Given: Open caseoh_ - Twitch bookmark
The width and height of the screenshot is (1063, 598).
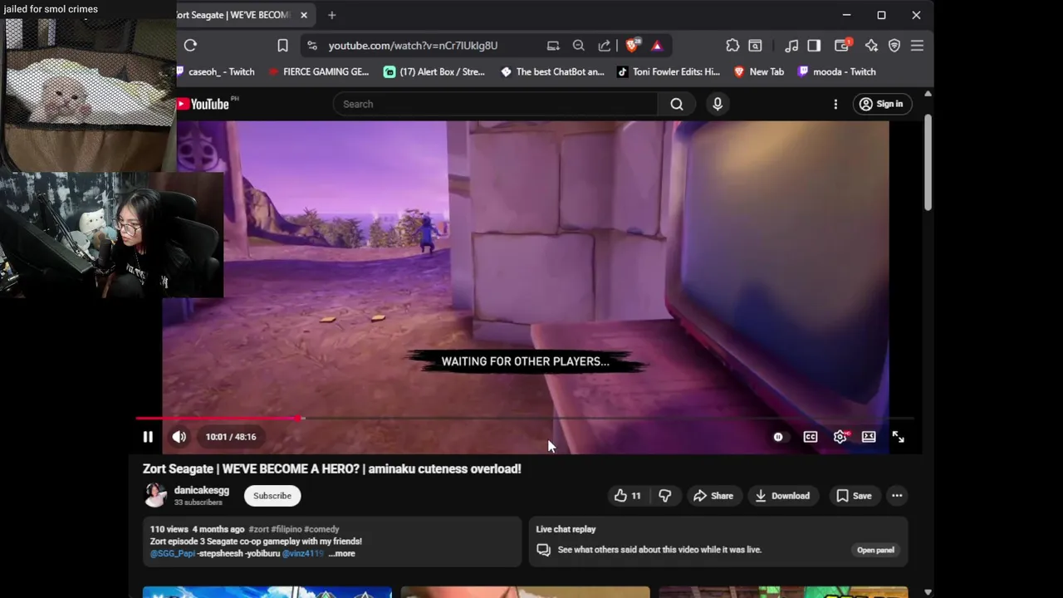Looking at the screenshot, I should tap(217, 71).
